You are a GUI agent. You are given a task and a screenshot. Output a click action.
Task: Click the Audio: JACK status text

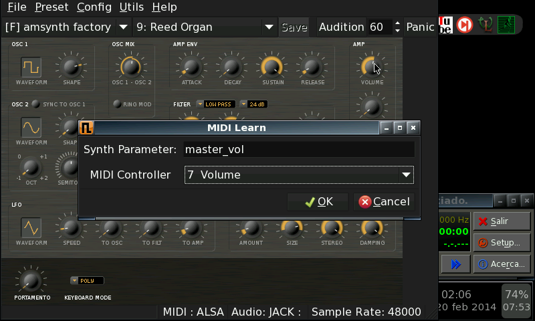pos(266,312)
